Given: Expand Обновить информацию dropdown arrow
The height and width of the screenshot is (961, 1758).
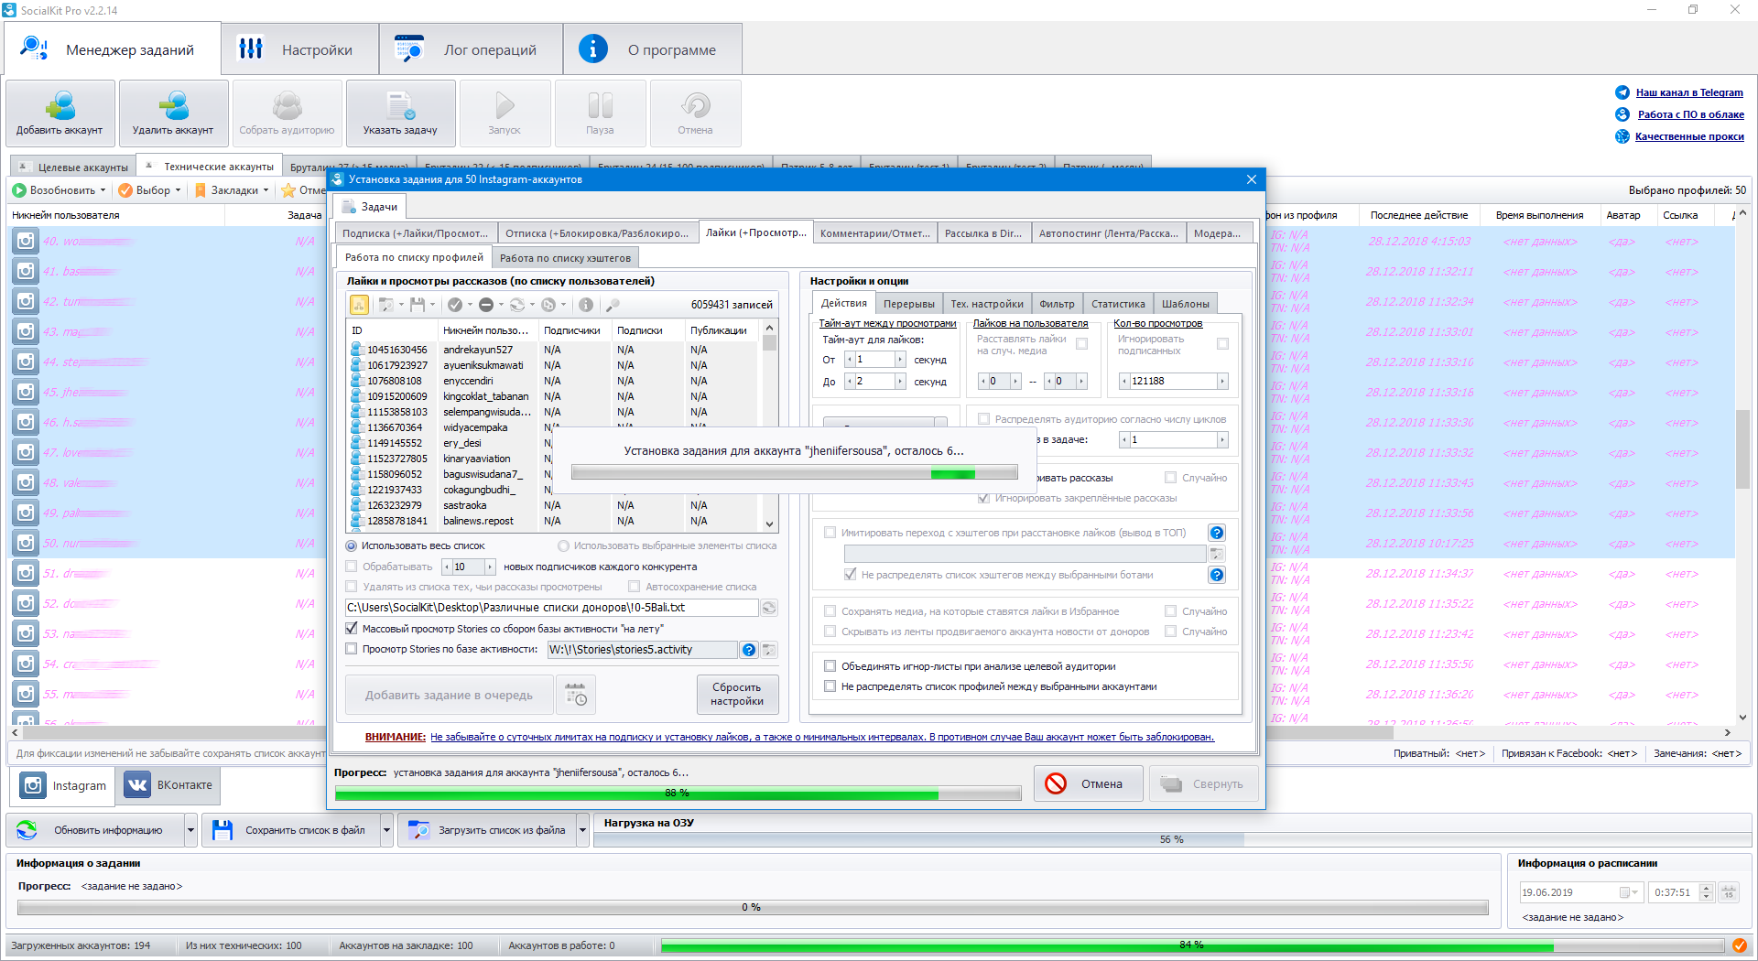Looking at the screenshot, I should click(x=190, y=830).
